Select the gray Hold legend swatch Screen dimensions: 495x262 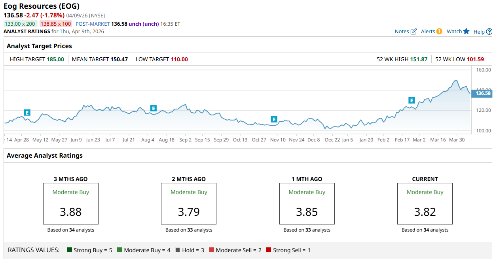click(178, 250)
